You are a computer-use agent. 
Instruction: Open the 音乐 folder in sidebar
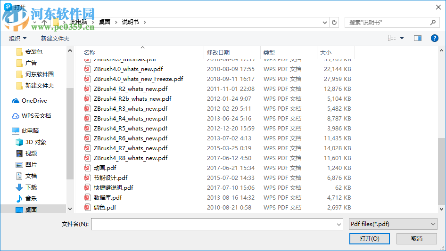pos(26,198)
